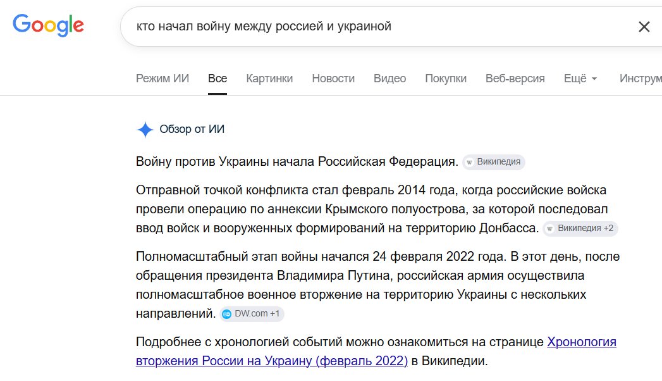
Task: Open the Видео tab
Action: click(389, 78)
